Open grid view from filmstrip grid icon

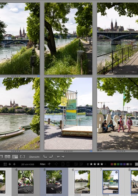pyautogui.click(x=5, y=164)
